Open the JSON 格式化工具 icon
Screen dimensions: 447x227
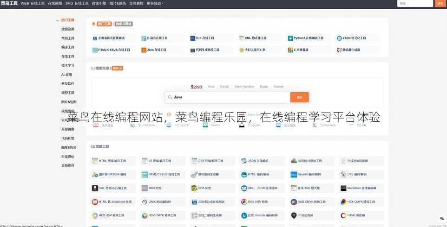pos(339,38)
